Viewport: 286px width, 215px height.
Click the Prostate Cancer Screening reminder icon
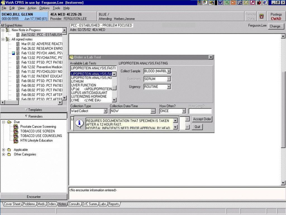[x=16, y=127]
